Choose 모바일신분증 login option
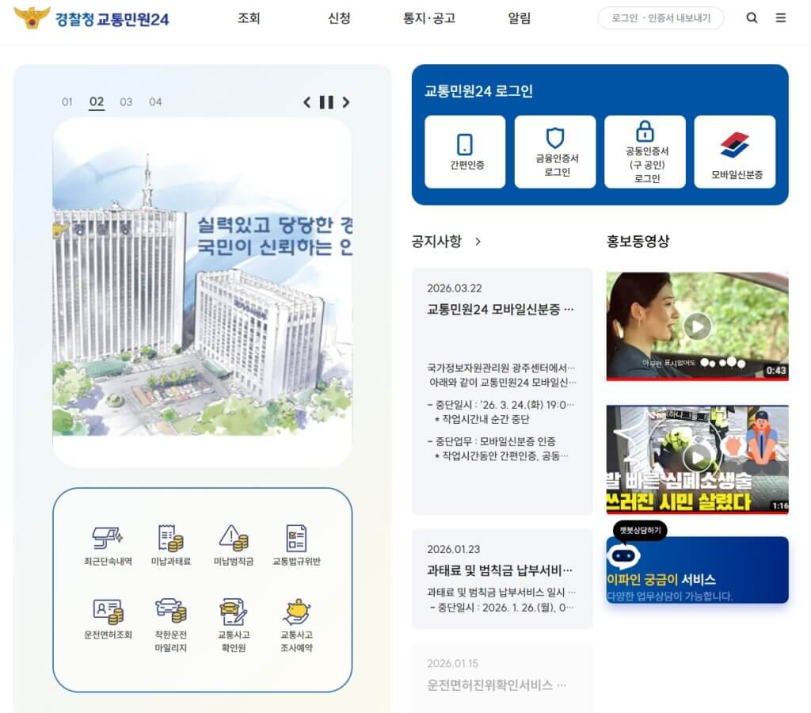 (x=736, y=151)
